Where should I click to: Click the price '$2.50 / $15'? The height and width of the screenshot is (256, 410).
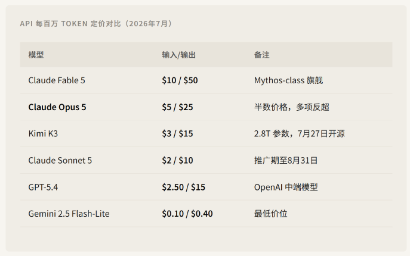(184, 187)
